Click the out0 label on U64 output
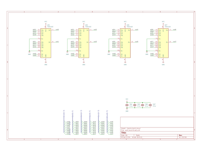 click(x=57, y=30)
